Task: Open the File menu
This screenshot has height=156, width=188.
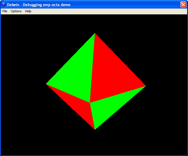Action: click(5, 11)
